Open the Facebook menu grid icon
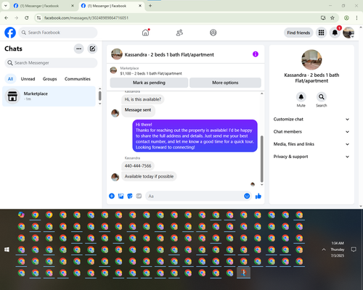 click(x=321, y=33)
